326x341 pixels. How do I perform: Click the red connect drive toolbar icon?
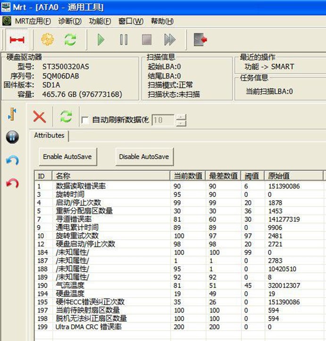(x=17, y=40)
